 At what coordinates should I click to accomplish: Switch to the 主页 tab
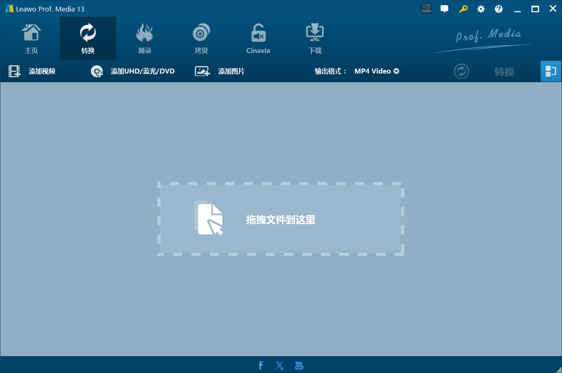click(x=31, y=38)
